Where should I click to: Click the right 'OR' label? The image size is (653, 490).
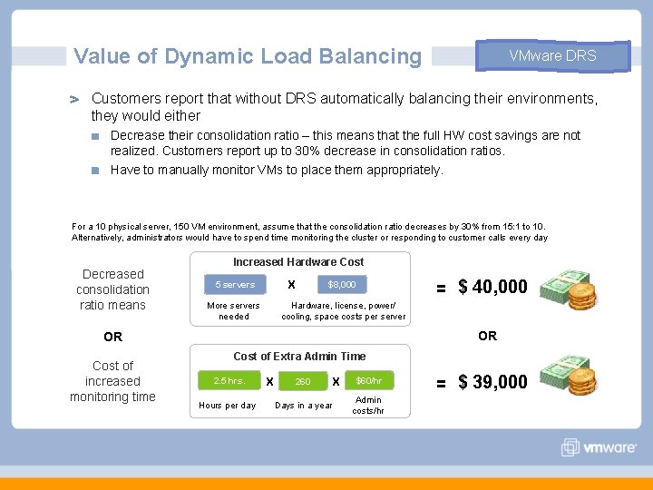click(x=487, y=336)
